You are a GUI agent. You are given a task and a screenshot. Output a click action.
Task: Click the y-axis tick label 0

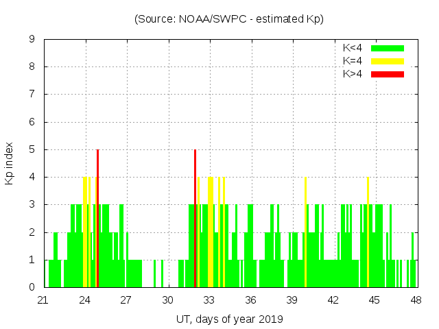pyautogui.click(x=32, y=287)
